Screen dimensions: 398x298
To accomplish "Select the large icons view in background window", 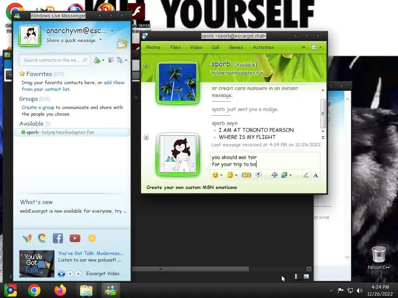I will [306, 276].
